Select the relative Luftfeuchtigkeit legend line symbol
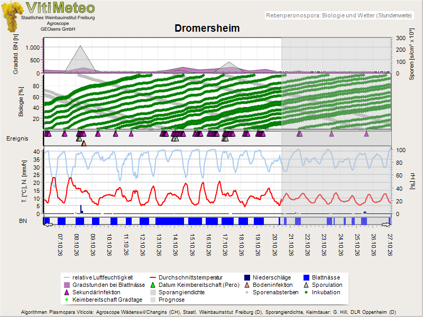This screenshot has height=317, width=423. click(x=67, y=278)
